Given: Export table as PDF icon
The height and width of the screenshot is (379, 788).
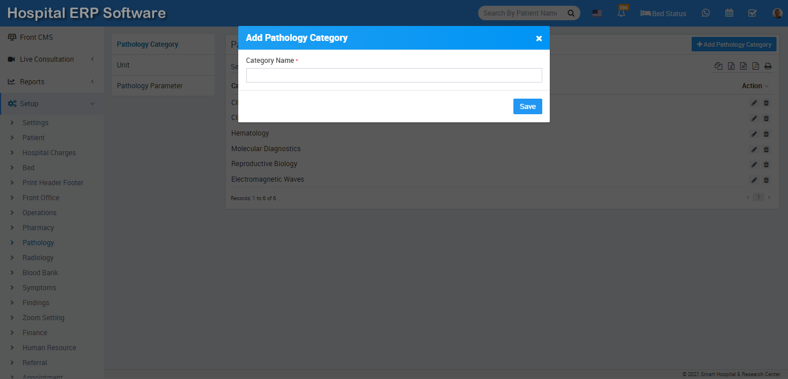Looking at the screenshot, I should tap(756, 66).
